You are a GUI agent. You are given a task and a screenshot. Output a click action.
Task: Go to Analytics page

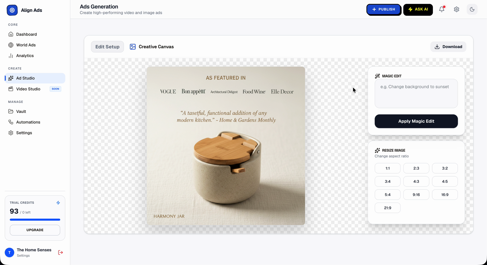35,56
